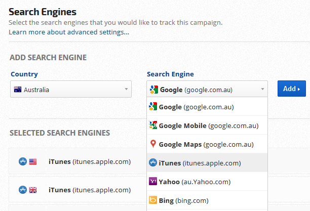Select Google Maps (google.com.au) option
Viewport: 310px width, 211px height.
coord(206,144)
